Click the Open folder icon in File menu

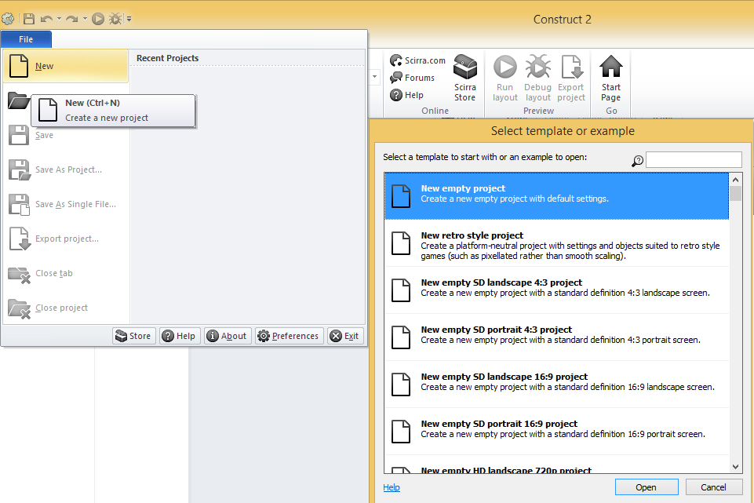pyautogui.click(x=19, y=100)
